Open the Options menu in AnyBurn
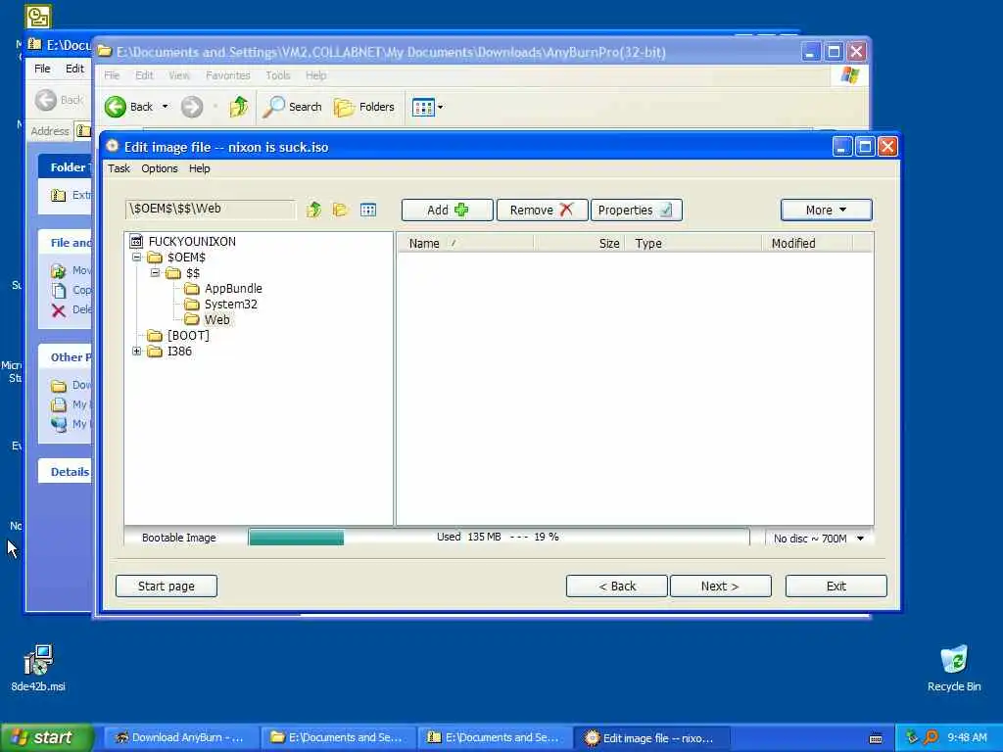Screen dimensions: 1003x752 (160, 168)
